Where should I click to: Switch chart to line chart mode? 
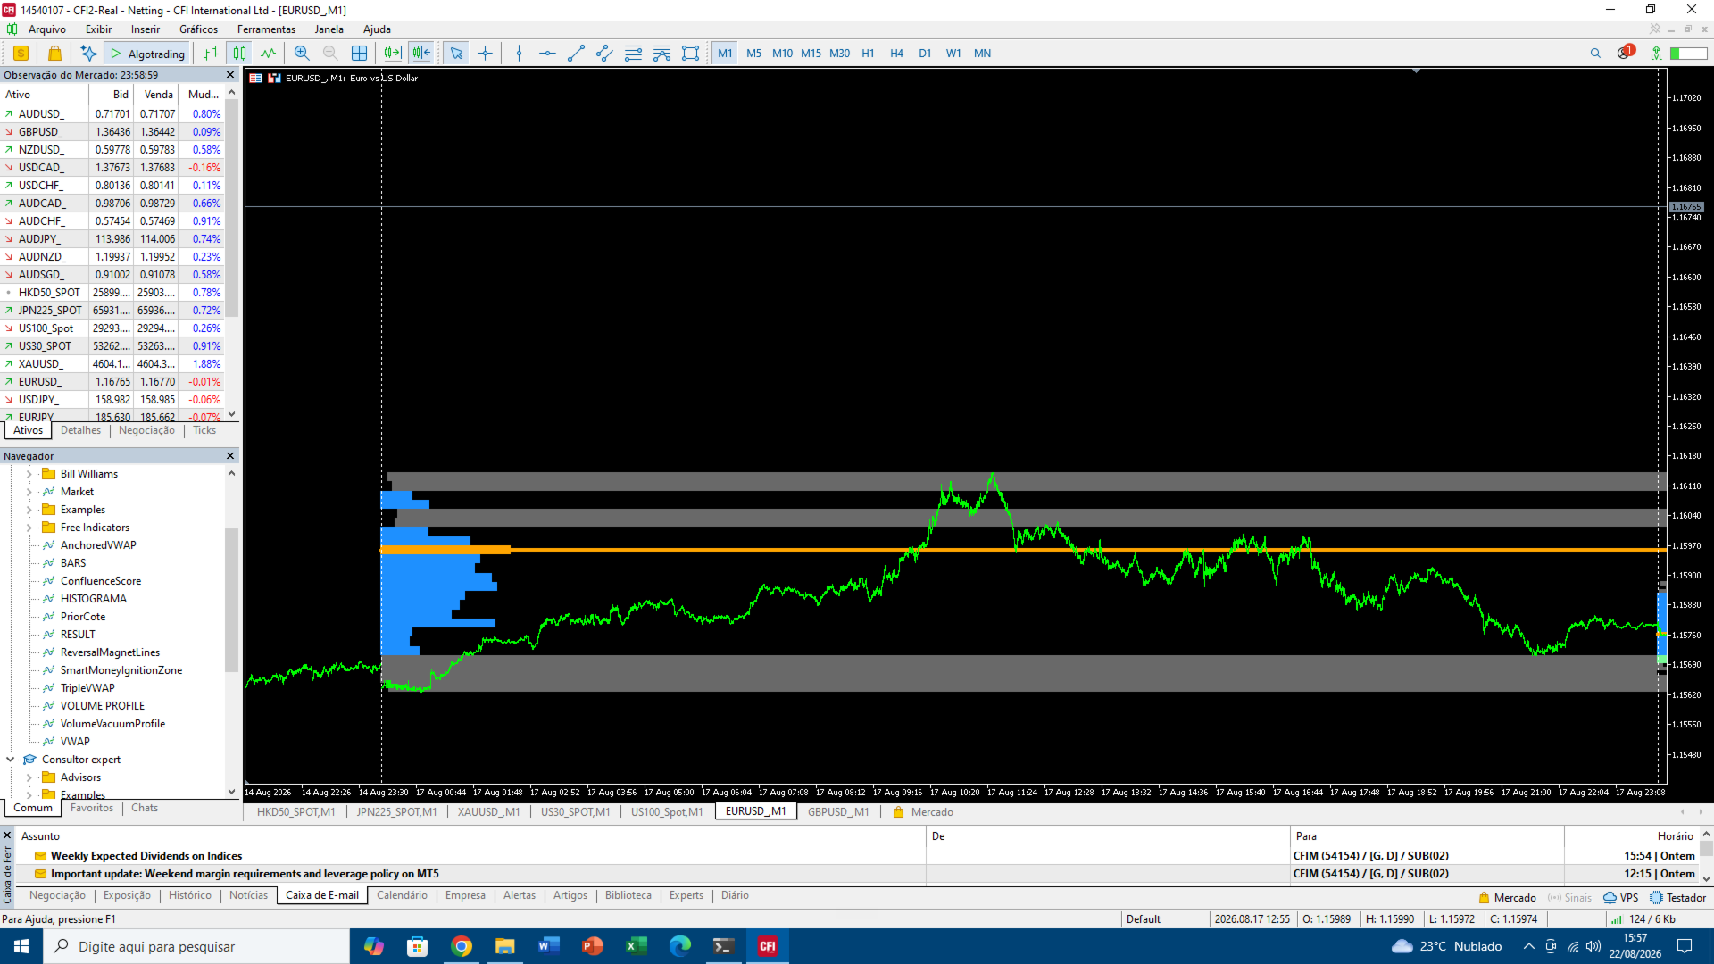tap(268, 54)
